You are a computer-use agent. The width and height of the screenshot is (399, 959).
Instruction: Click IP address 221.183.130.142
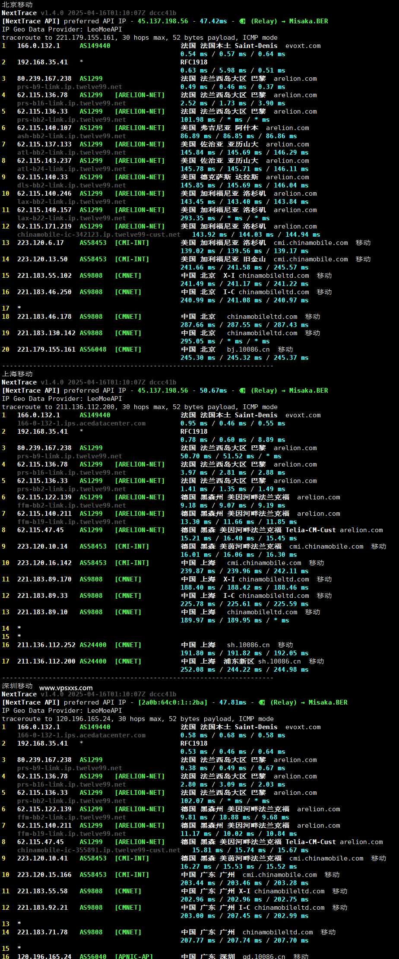click(x=47, y=333)
